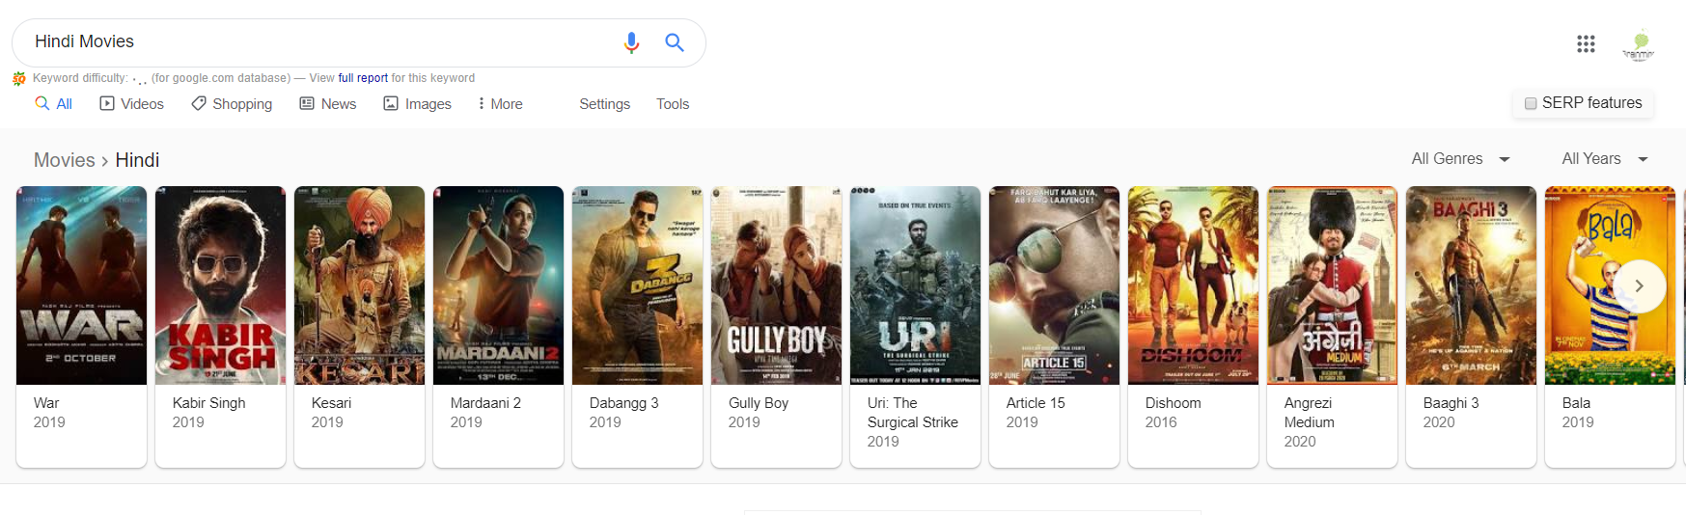Screen dimensions: 1686x515
Task: Open the account profile avatar
Action: (x=1639, y=44)
